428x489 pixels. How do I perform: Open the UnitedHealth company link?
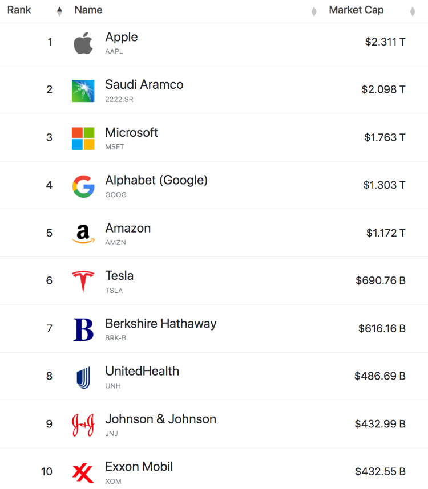click(142, 371)
